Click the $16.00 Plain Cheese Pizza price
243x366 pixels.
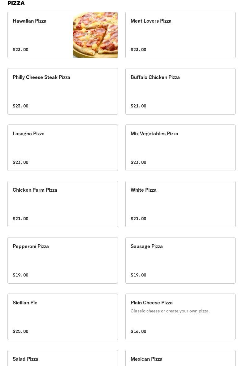pos(138,331)
